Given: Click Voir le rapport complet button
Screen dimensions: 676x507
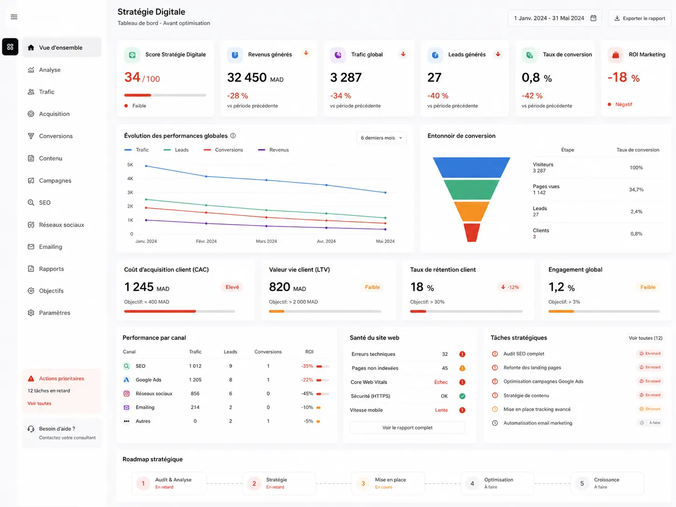Looking at the screenshot, I should pyautogui.click(x=407, y=428).
